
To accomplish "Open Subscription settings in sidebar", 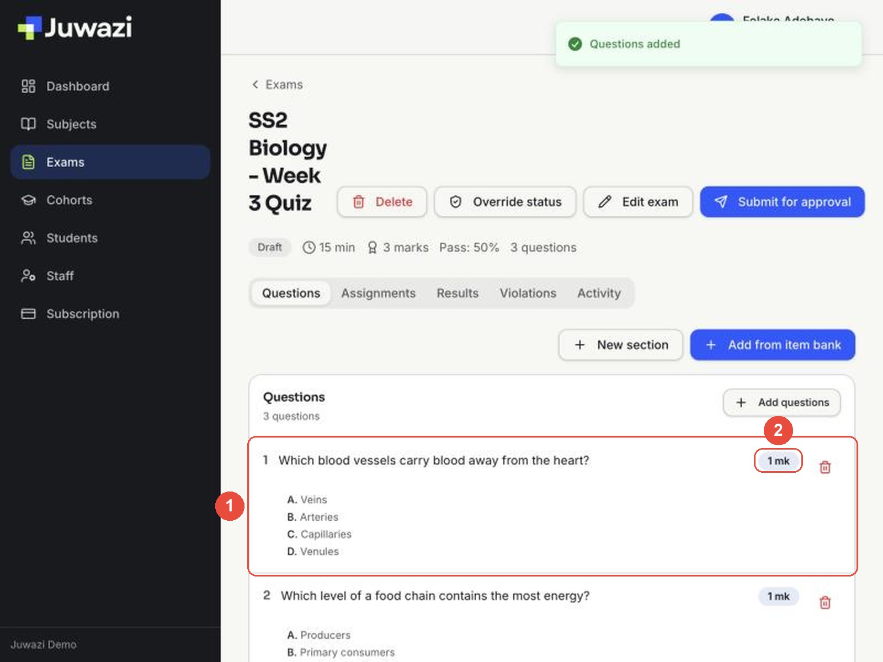I will [110, 313].
